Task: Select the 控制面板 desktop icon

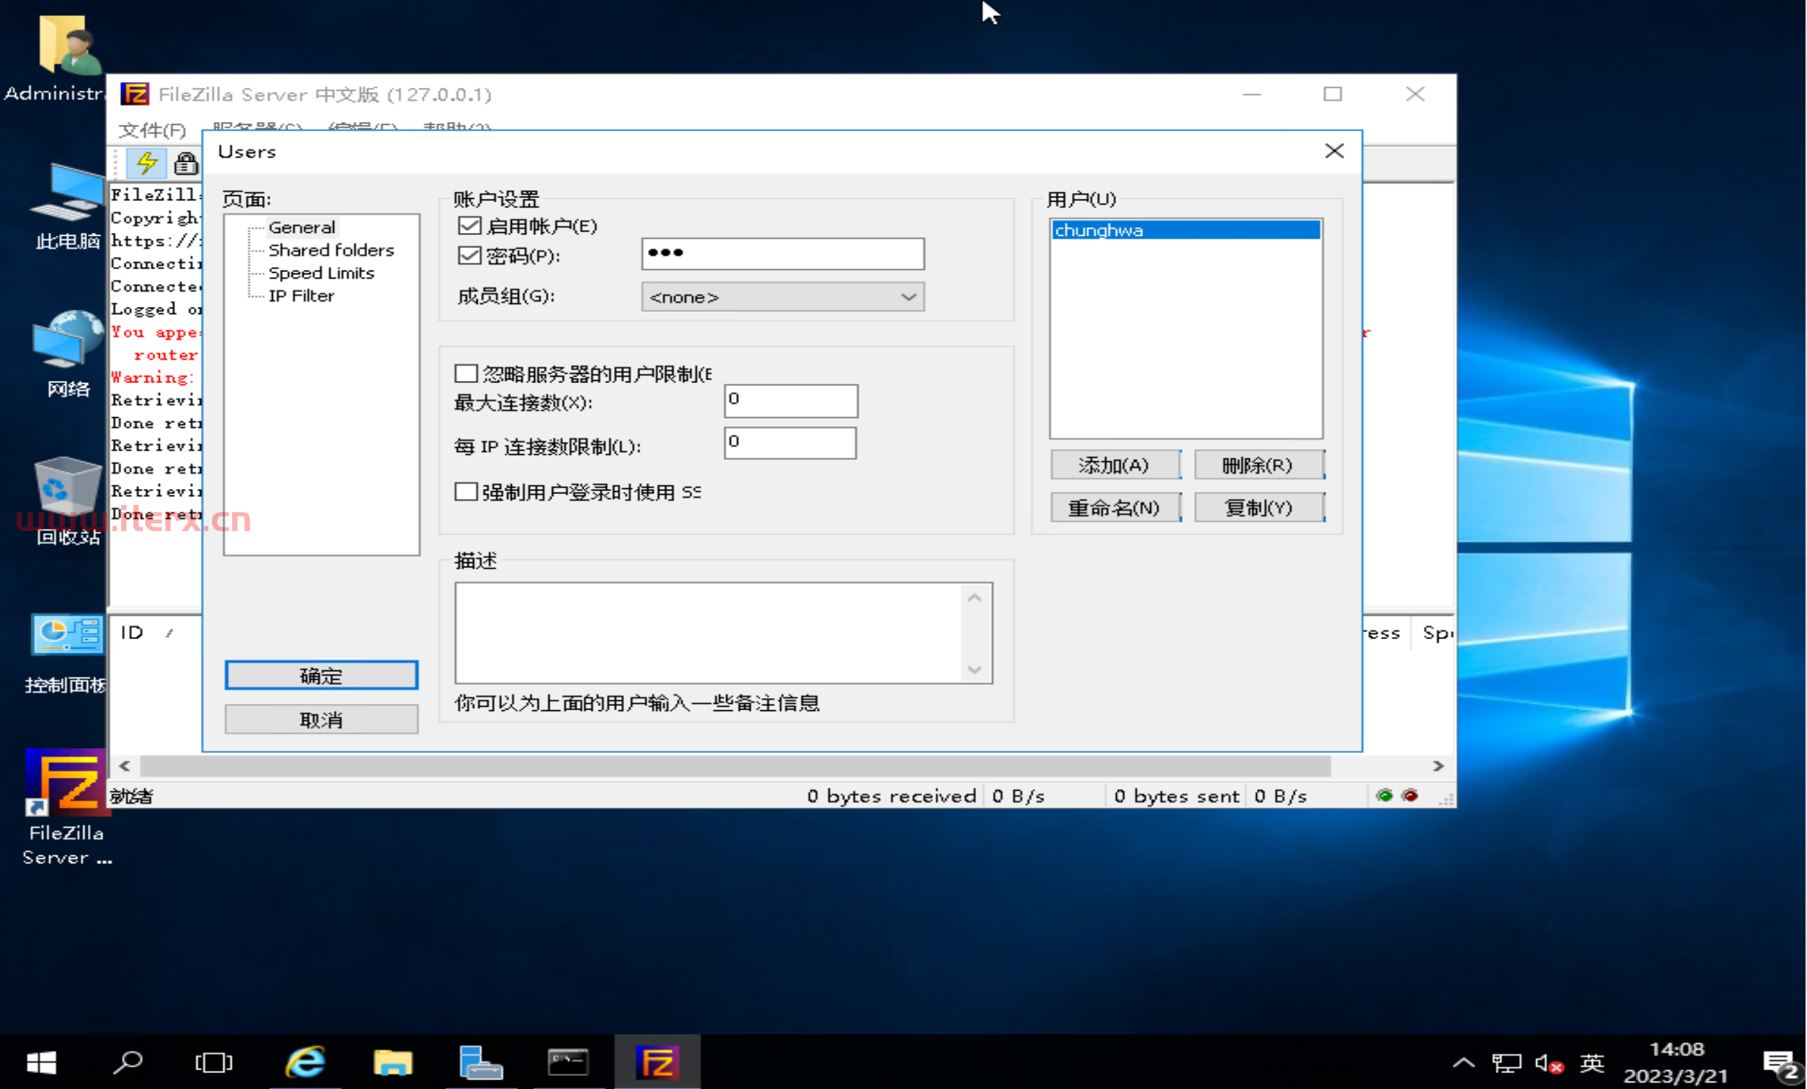Action: pos(67,654)
